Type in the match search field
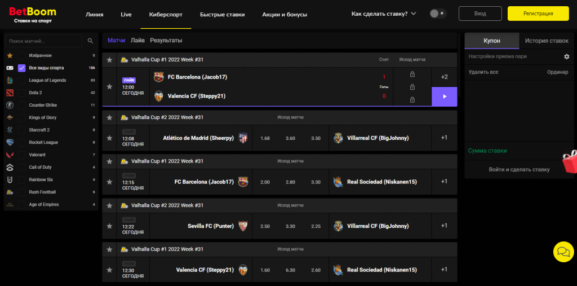Viewport: 577px width, 286px height. (45, 41)
